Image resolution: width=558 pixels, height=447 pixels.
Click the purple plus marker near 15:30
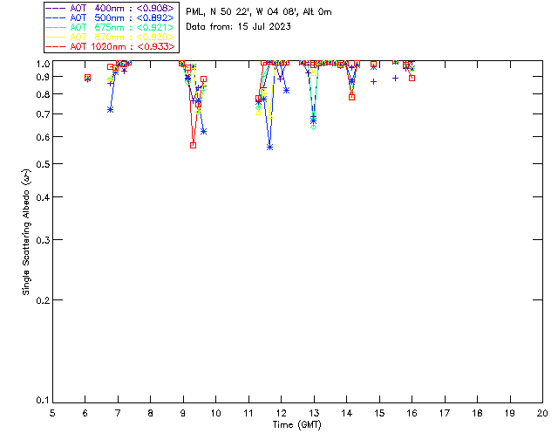(395, 78)
